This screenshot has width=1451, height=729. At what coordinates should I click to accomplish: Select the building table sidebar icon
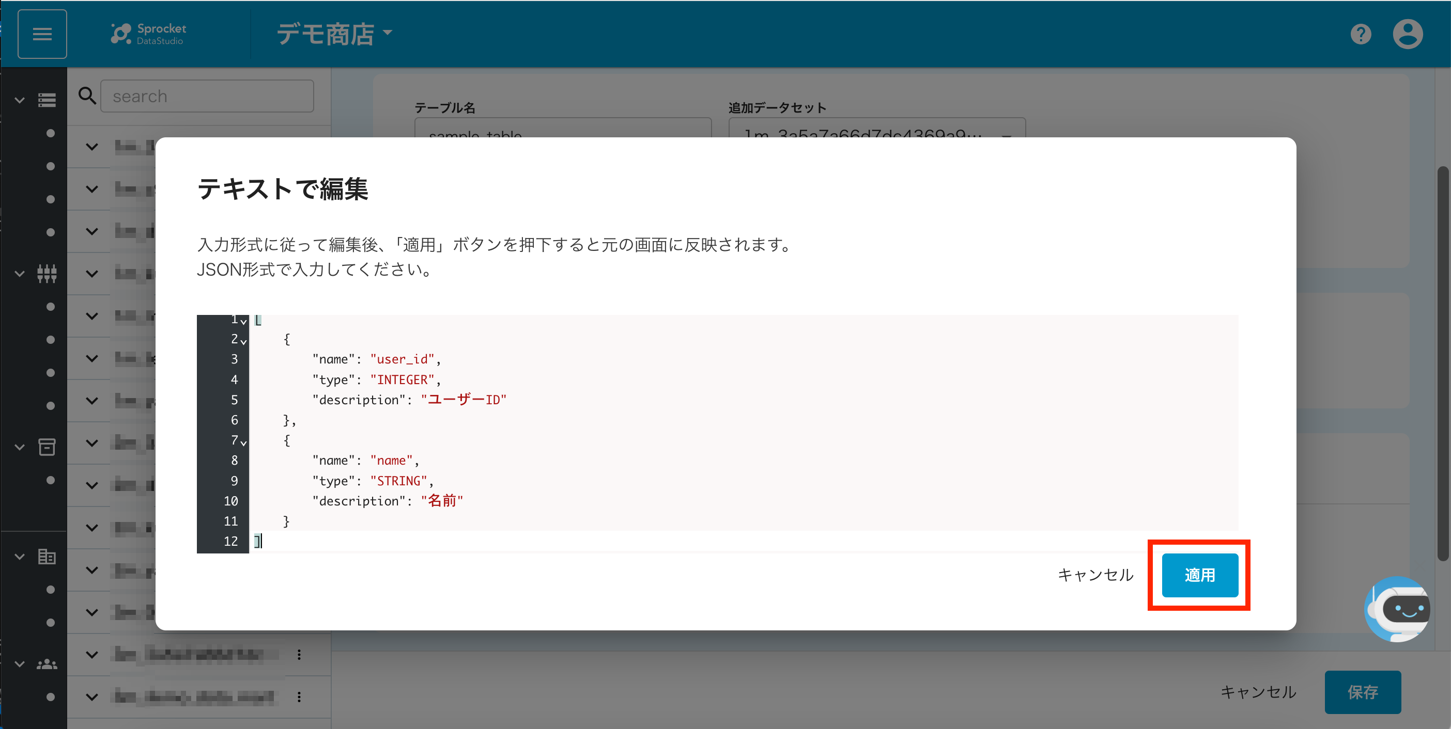point(47,557)
